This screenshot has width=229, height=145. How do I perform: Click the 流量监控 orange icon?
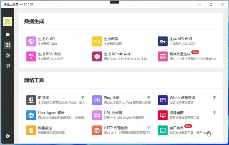31,130
